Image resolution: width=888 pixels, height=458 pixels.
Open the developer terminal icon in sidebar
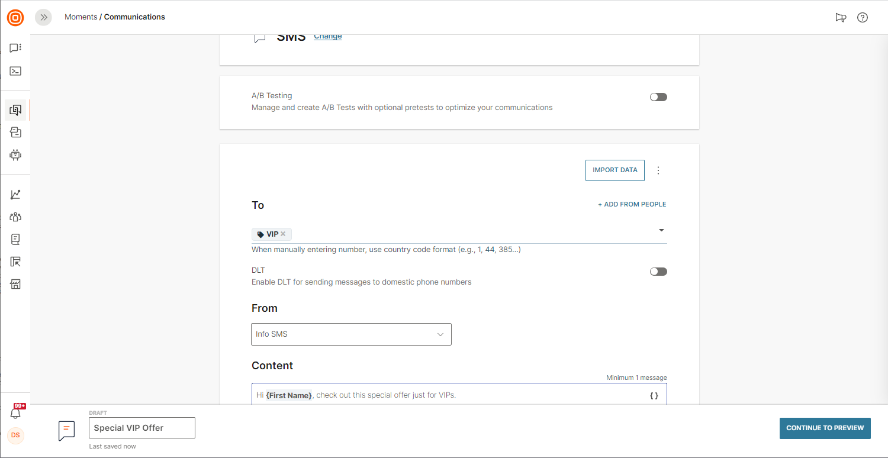pyautogui.click(x=15, y=71)
